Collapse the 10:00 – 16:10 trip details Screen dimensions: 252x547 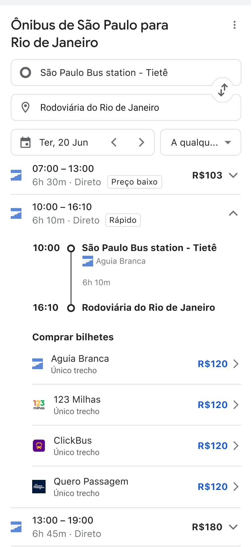click(233, 213)
